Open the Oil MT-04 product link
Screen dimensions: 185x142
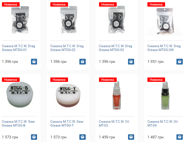163,124
